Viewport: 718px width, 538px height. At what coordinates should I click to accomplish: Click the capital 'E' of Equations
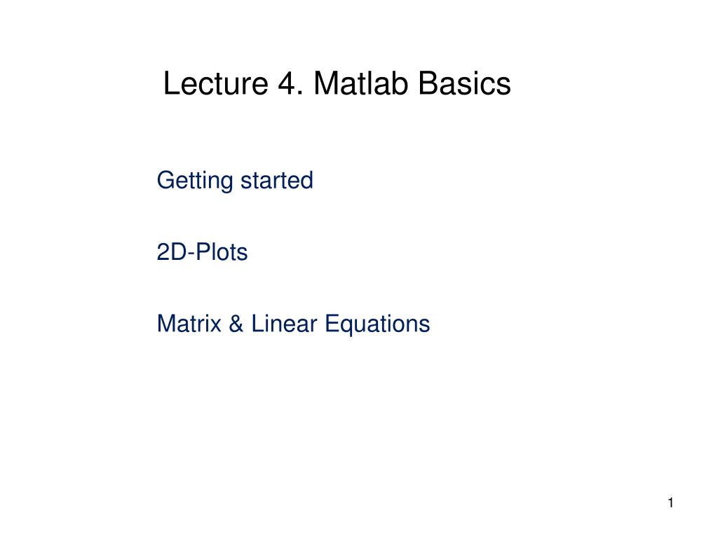pos(332,324)
